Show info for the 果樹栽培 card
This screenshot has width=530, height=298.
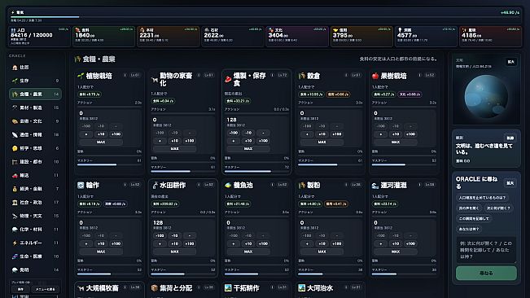point(419,75)
